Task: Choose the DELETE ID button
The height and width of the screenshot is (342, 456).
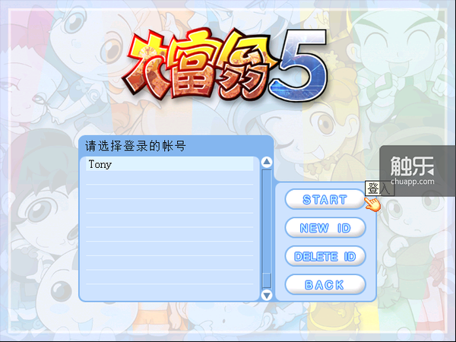Action: pos(325,256)
